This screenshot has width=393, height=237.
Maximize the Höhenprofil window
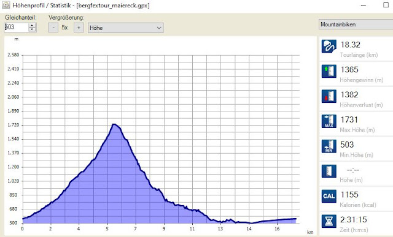(386, 5)
